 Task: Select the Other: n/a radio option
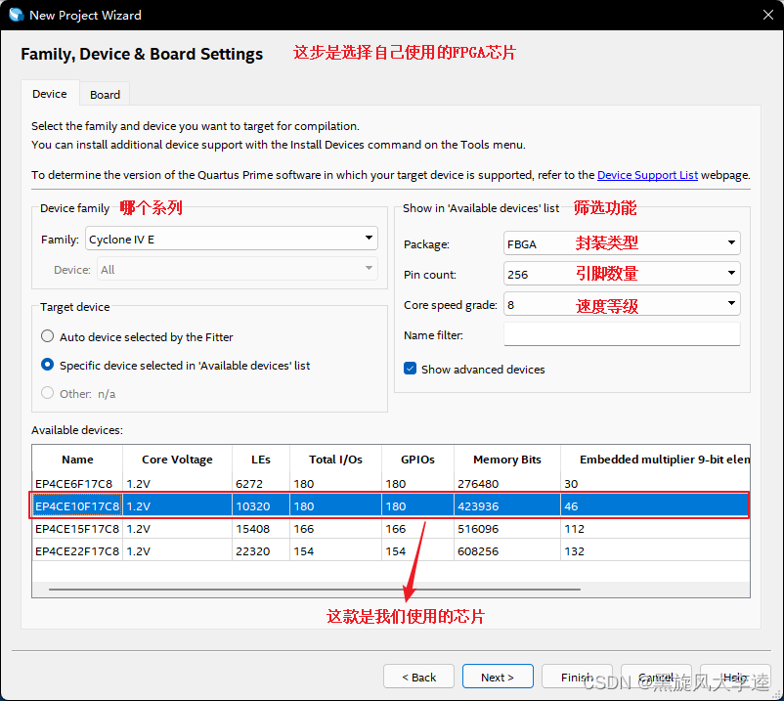(48, 393)
